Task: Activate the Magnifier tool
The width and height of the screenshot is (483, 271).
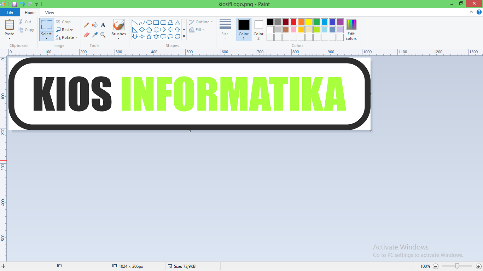Action: tap(103, 35)
